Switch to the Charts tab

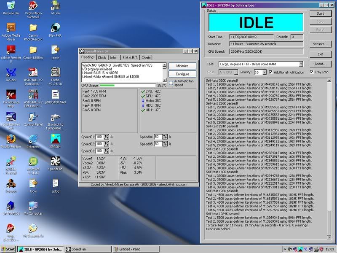146,58
